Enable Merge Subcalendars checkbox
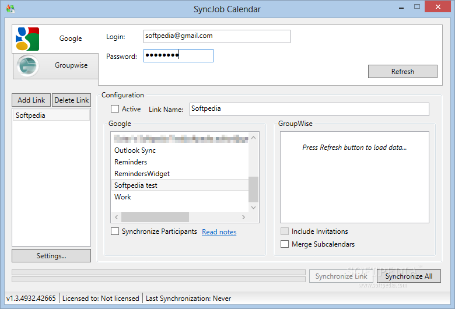 click(x=285, y=244)
